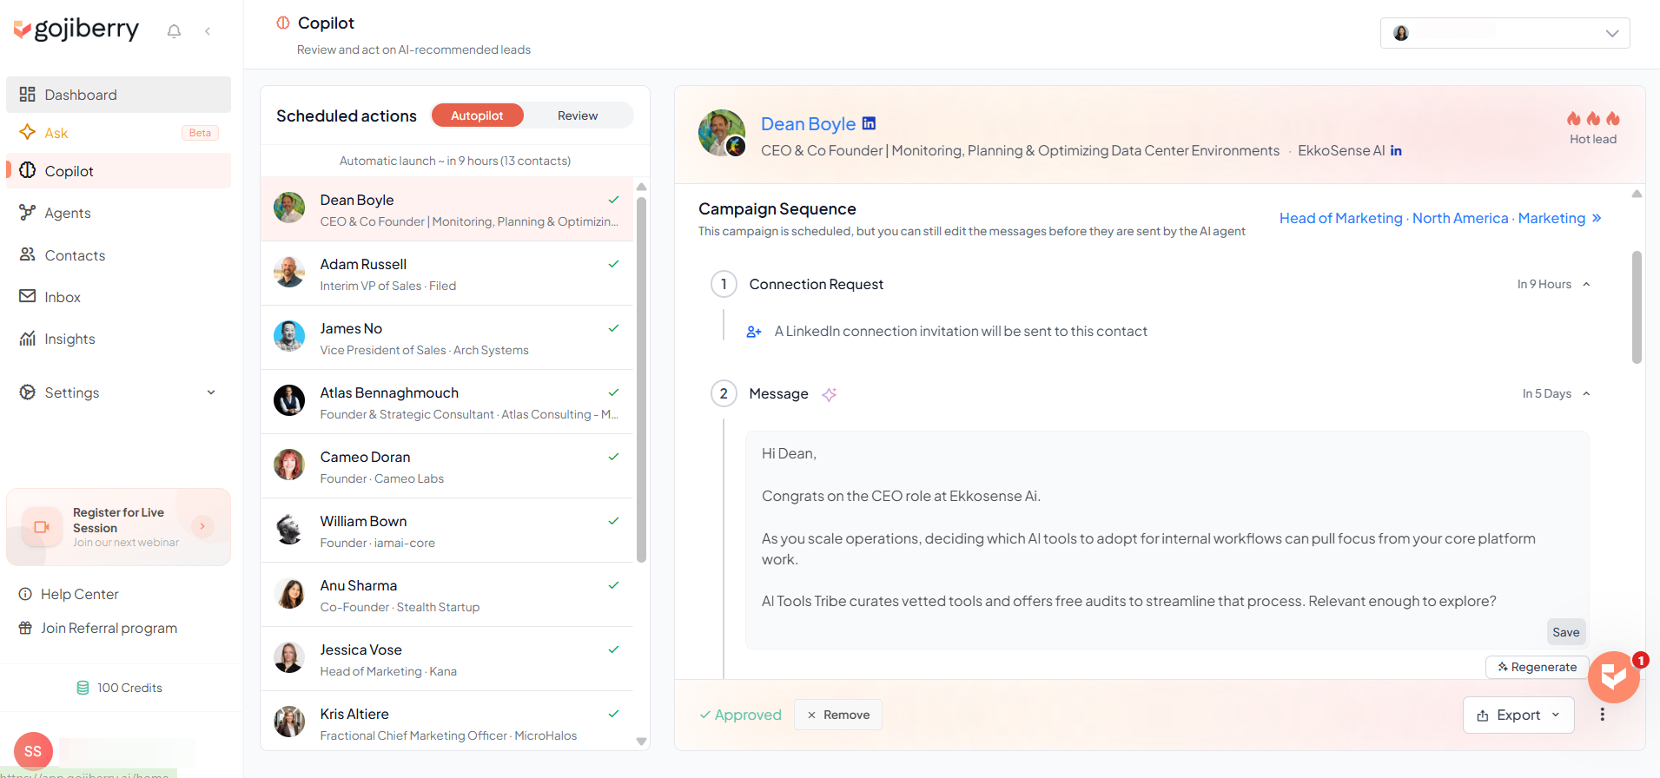Click the SS user avatar

(x=33, y=751)
